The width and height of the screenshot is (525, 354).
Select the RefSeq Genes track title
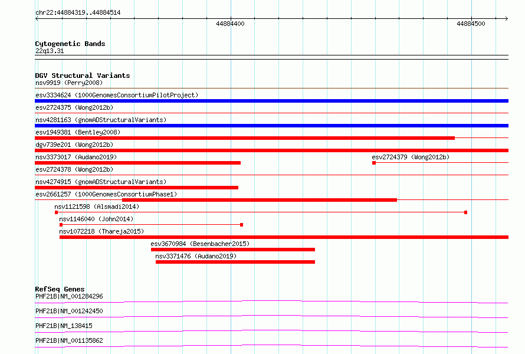pos(60,289)
